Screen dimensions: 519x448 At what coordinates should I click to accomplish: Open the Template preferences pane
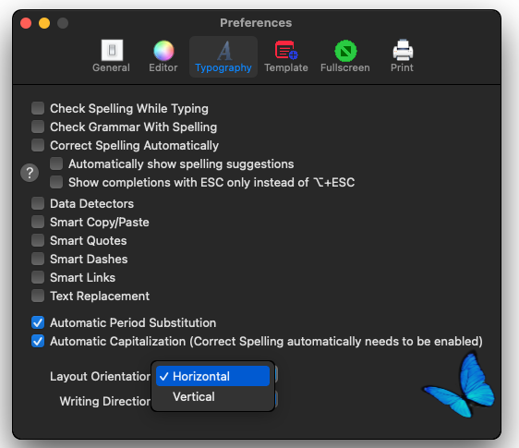(286, 56)
